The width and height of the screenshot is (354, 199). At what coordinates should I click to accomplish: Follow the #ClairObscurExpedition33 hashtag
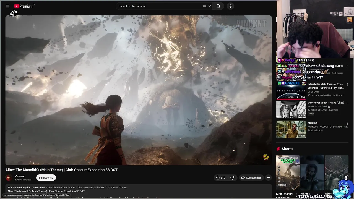[x=61, y=188]
